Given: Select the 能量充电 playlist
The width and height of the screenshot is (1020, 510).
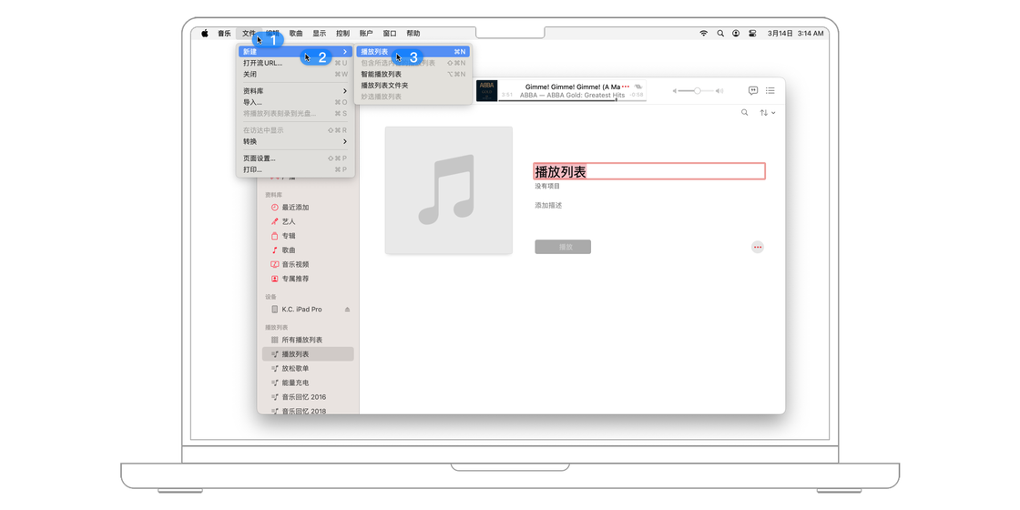Looking at the screenshot, I should pos(308,383).
